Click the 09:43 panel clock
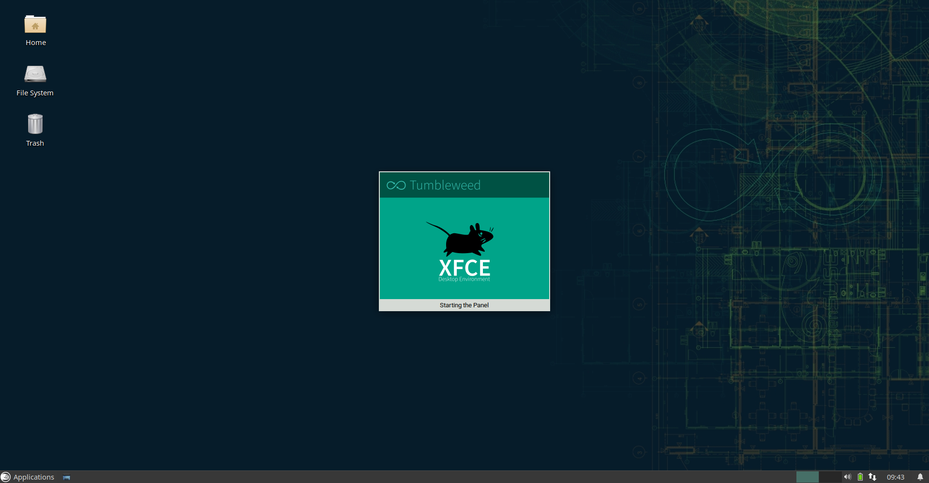 (895, 477)
